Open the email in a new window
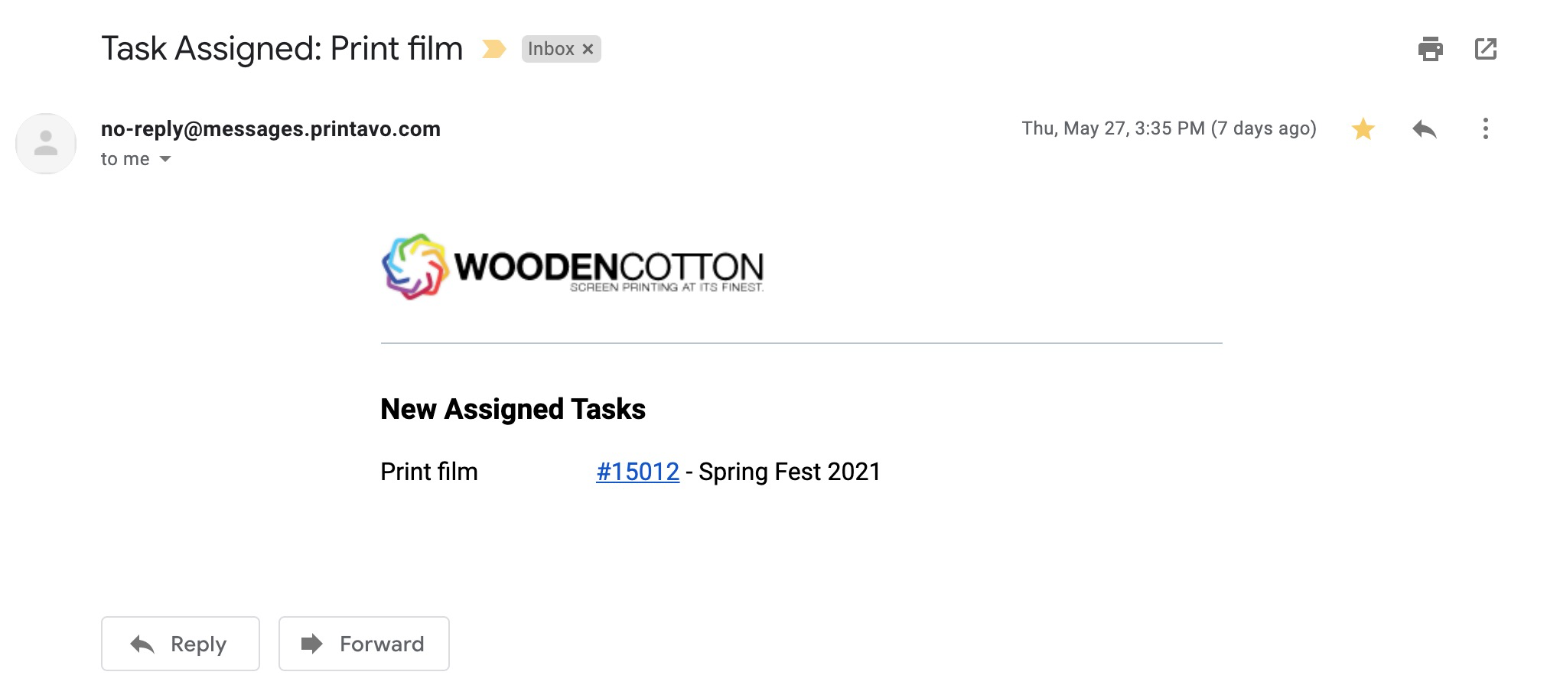 pyautogui.click(x=1485, y=49)
